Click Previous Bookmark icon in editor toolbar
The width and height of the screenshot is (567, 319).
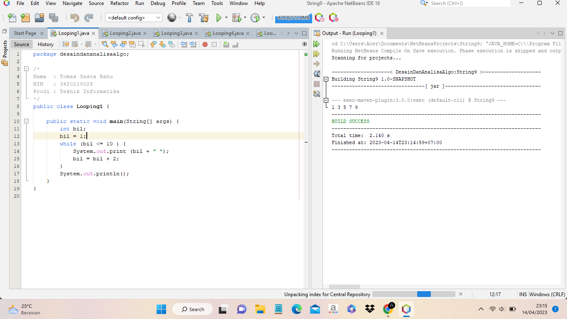coord(154,44)
